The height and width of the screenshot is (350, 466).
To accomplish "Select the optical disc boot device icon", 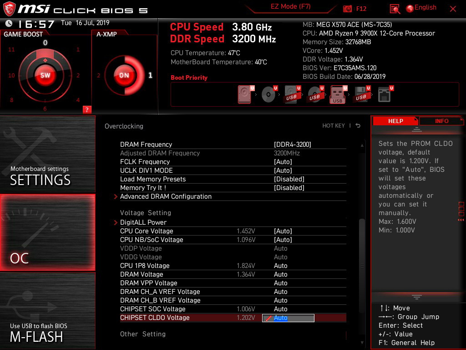I will click(x=269, y=95).
